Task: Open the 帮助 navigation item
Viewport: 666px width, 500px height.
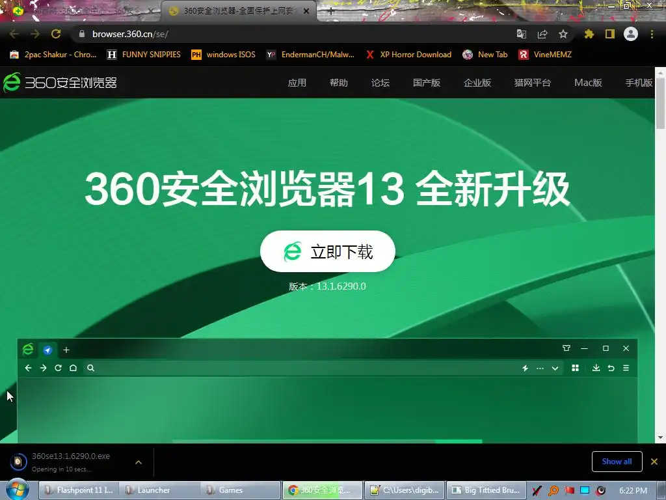Action: point(338,83)
